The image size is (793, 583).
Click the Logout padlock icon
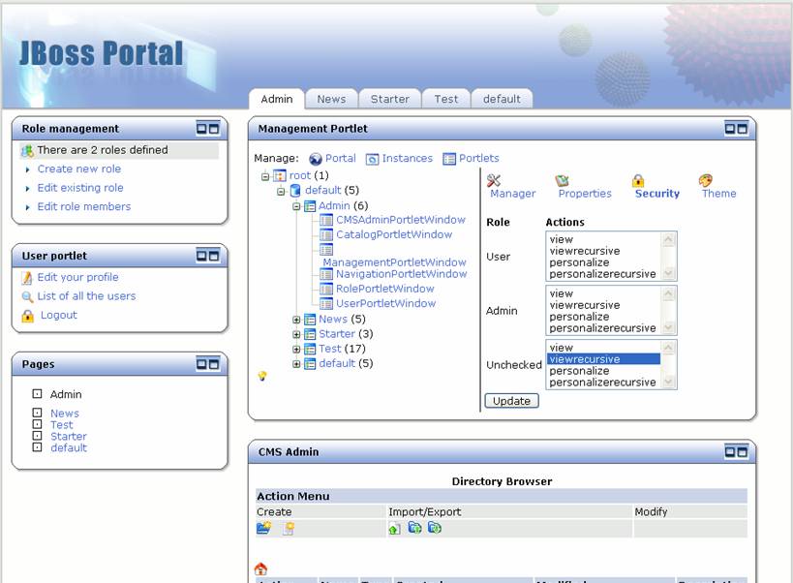pyautogui.click(x=28, y=316)
